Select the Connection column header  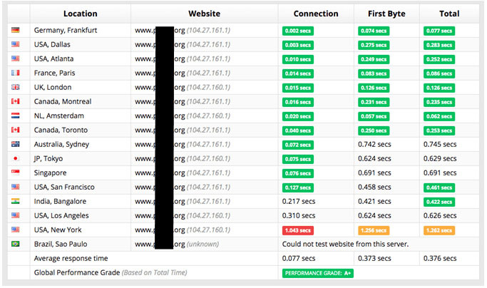coord(316,14)
